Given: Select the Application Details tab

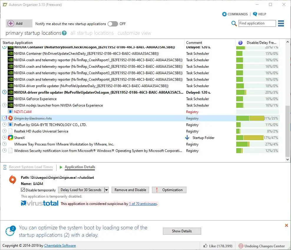Looking at the screenshot, I should (x=80, y=167).
